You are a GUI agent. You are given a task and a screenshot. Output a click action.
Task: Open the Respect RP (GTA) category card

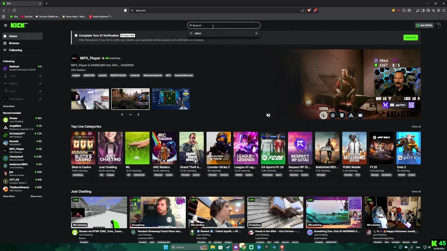click(x=300, y=148)
